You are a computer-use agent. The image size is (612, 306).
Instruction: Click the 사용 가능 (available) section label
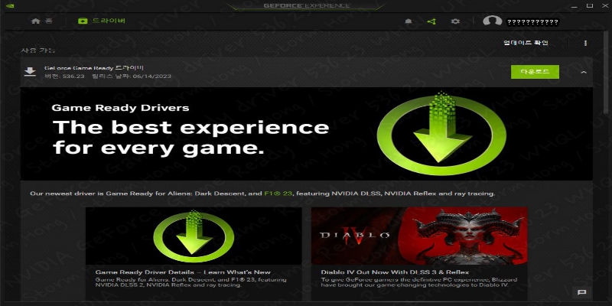[37, 50]
